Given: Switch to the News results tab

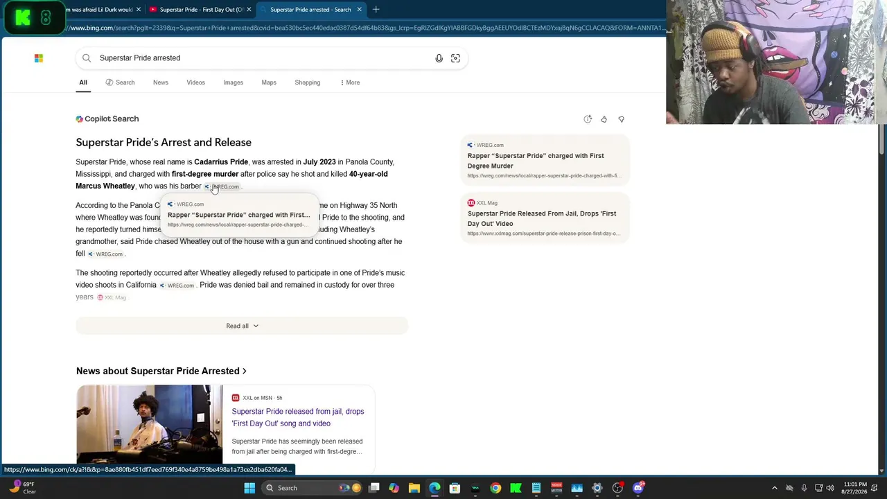Looking at the screenshot, I should pos(161,82).
